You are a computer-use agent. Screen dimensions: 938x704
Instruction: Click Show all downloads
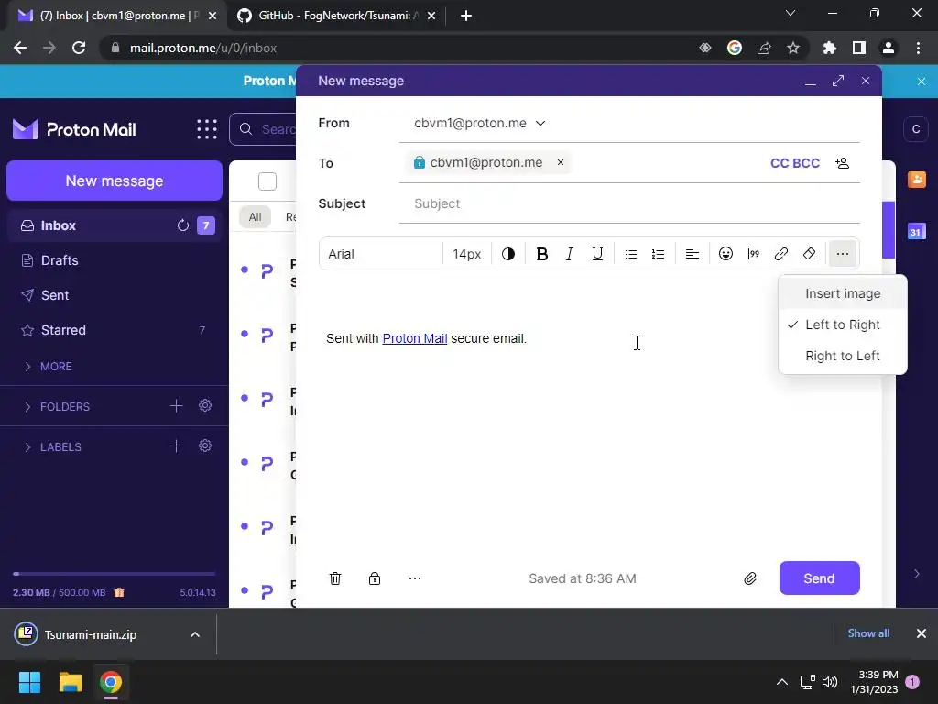click(x=868, y=633)
